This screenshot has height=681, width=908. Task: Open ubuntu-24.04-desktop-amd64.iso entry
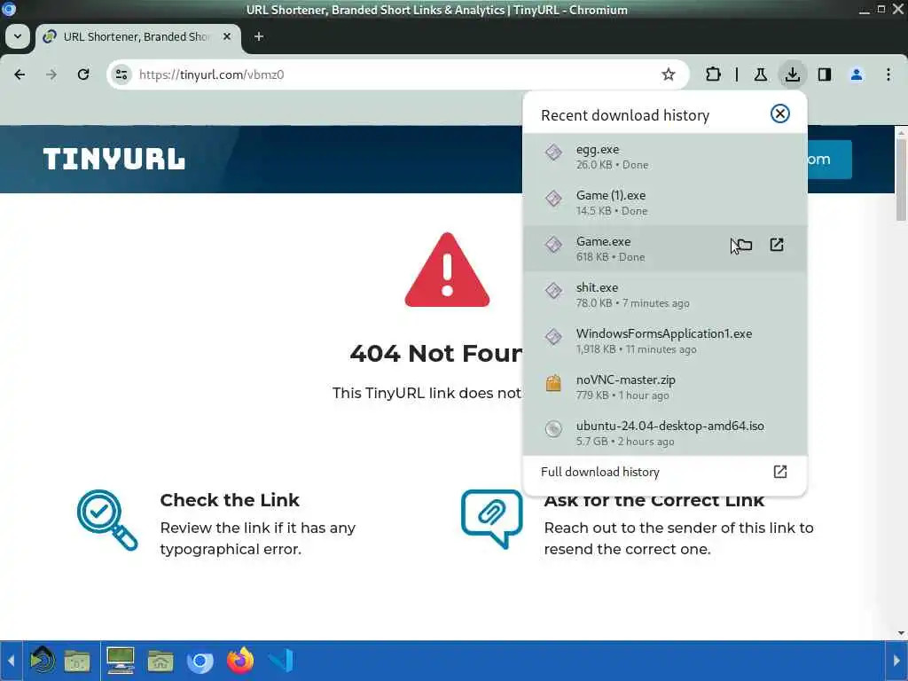pyautogui.click(x=665, y=433)
